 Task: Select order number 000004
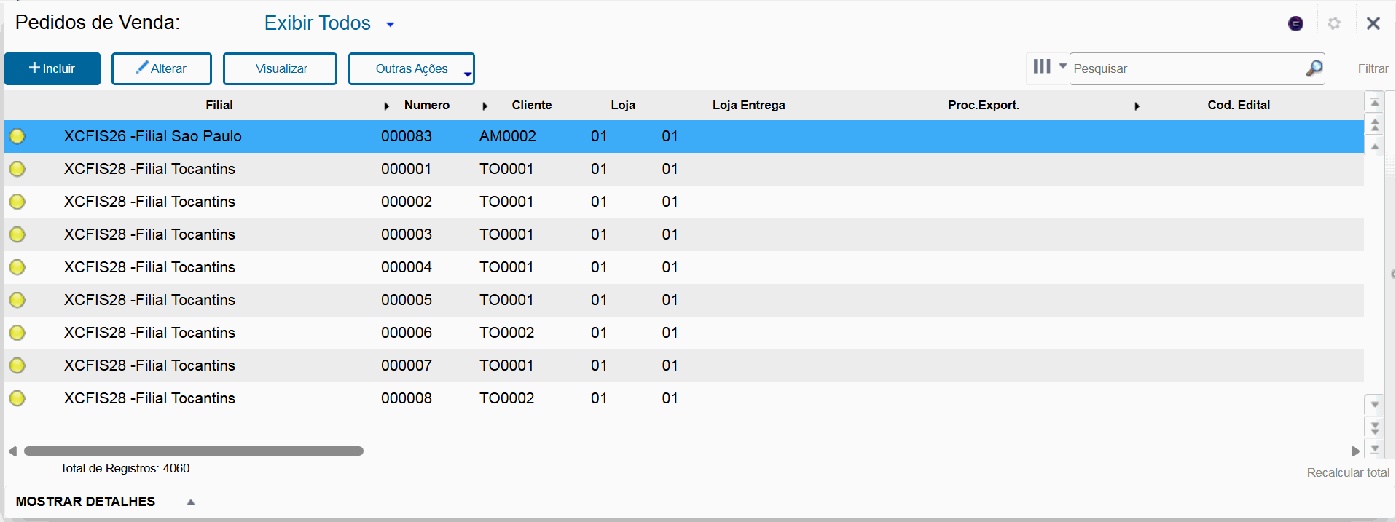click(x=407, y=267)
